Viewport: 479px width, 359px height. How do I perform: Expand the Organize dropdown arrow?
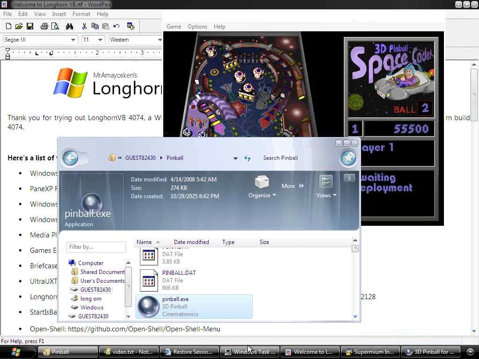(x=274, y=195)
